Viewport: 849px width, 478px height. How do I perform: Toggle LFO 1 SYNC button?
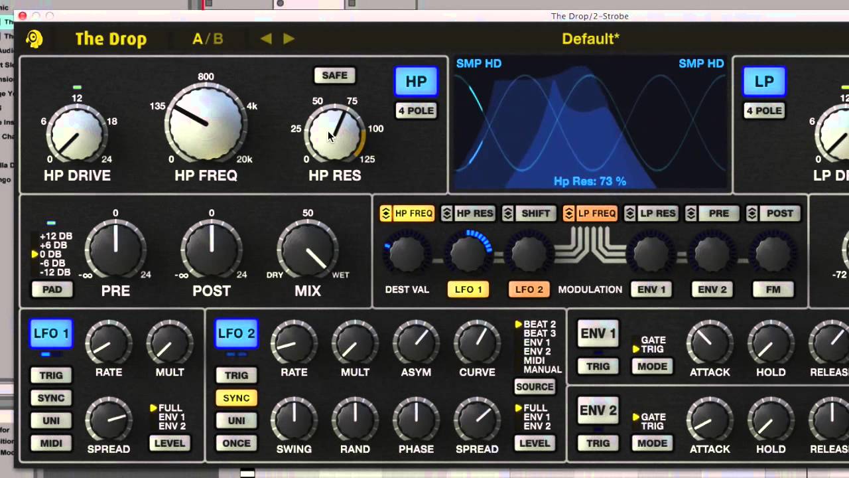(x=51, y=398)
